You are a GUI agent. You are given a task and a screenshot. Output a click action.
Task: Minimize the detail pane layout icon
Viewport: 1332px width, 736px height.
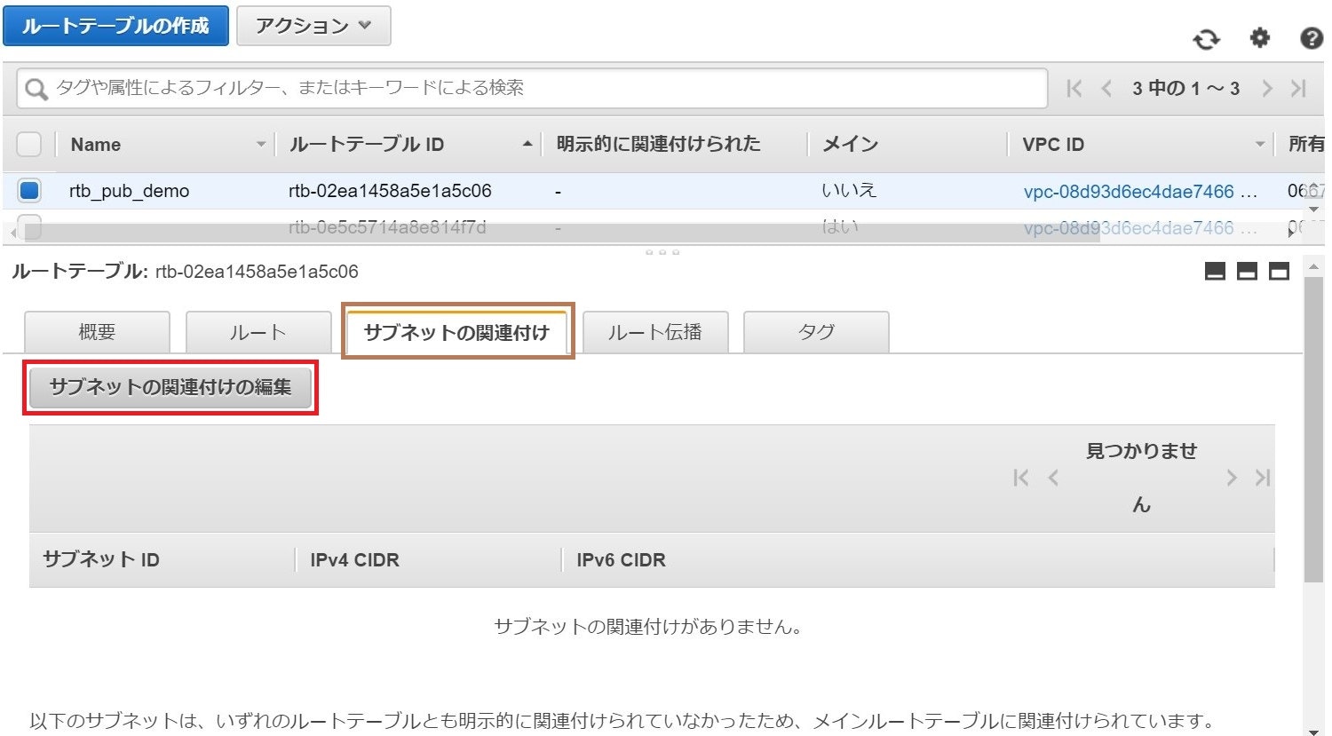1215,272
